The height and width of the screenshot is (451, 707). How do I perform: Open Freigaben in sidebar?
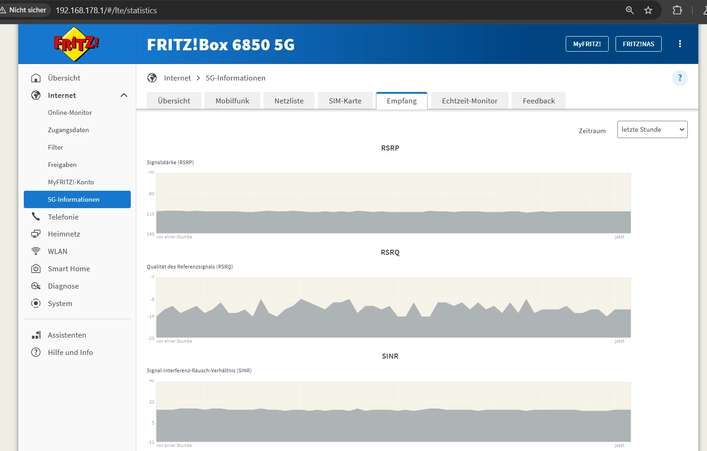(62, 165)
